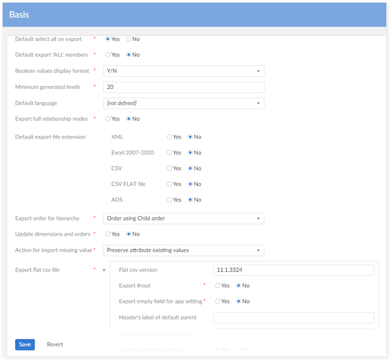
Task: Click the Flat csv version field
Action: (293, 270)
